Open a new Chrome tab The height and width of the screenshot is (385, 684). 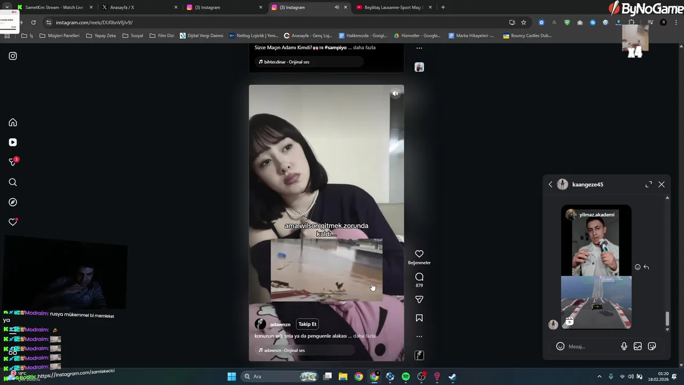pyautogui.click(x=443, y=7)
